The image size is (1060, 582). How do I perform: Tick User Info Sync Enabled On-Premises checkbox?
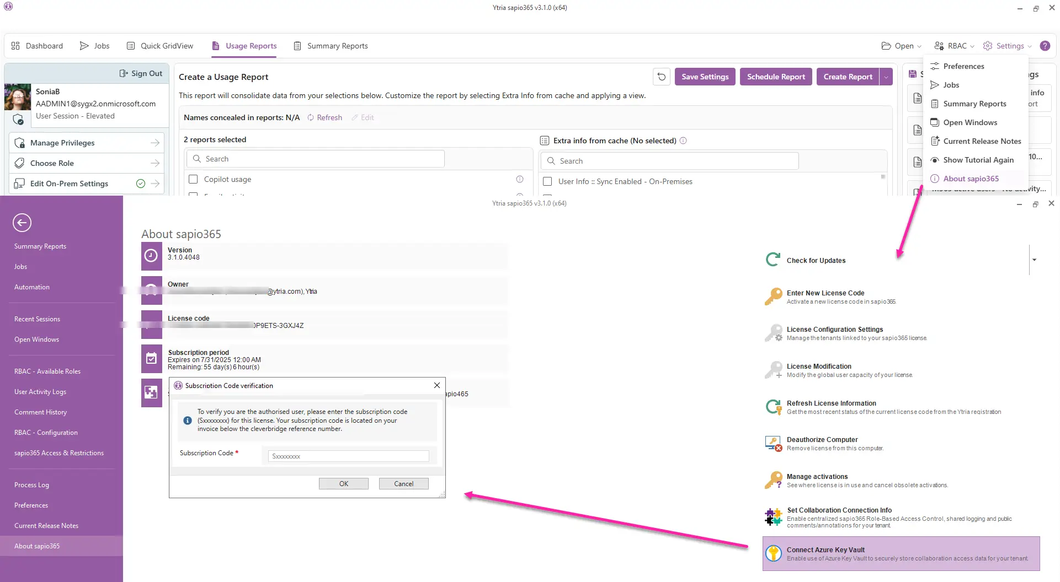click(x=547, y=181)
